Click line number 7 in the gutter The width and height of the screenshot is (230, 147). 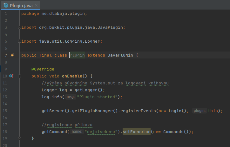click(6, 55)
